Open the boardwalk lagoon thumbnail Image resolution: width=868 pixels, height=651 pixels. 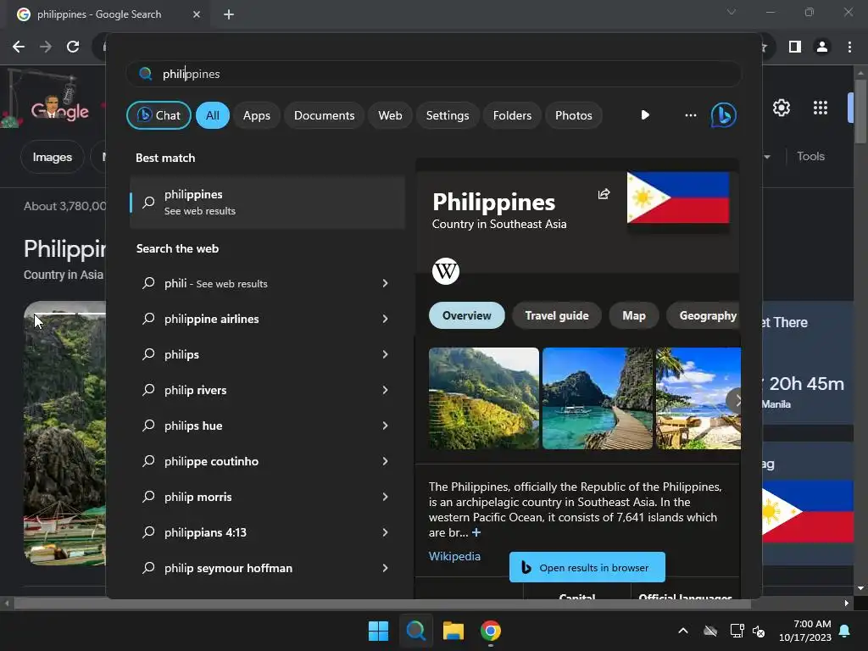(598, 398)
